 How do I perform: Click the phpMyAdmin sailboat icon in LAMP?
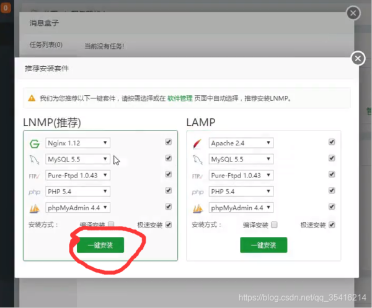pyautogui.click(x=198, y=208)
